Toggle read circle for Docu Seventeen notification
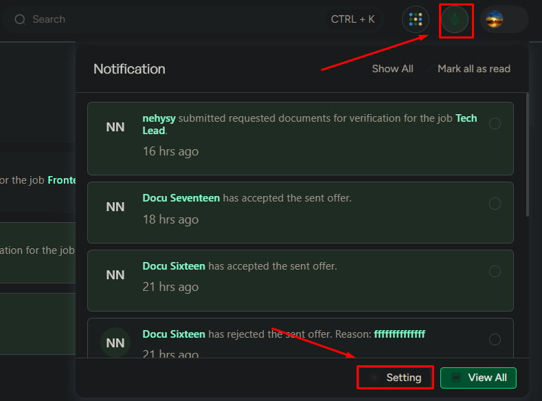The height and width of the screenshot is (401, 542). [495, 204]
